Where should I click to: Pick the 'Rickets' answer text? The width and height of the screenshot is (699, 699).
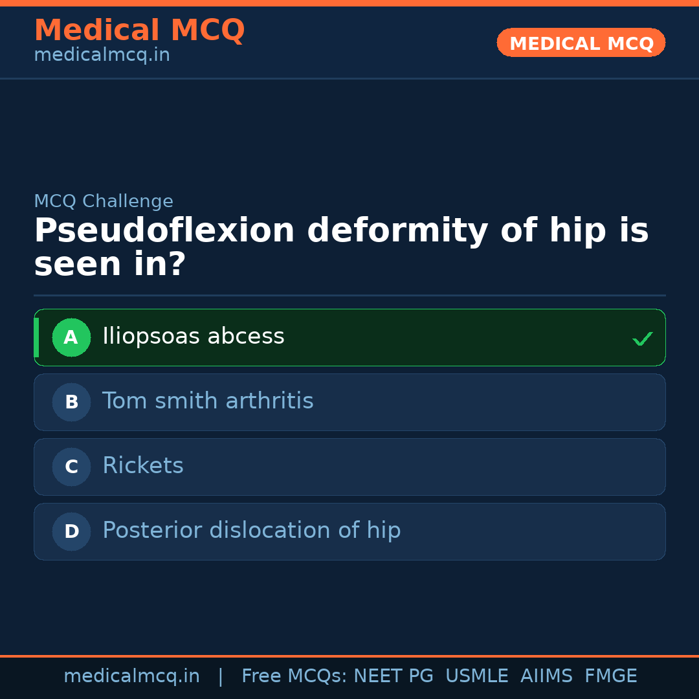143,466
